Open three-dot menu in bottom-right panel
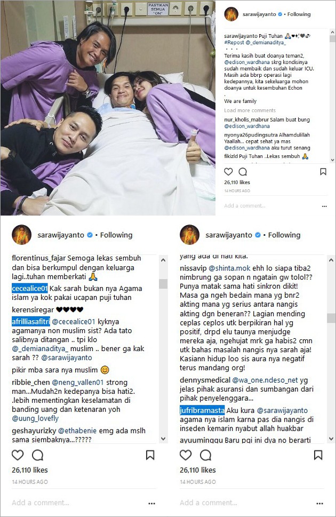336x517 pixels. click(x=319, y=504)
